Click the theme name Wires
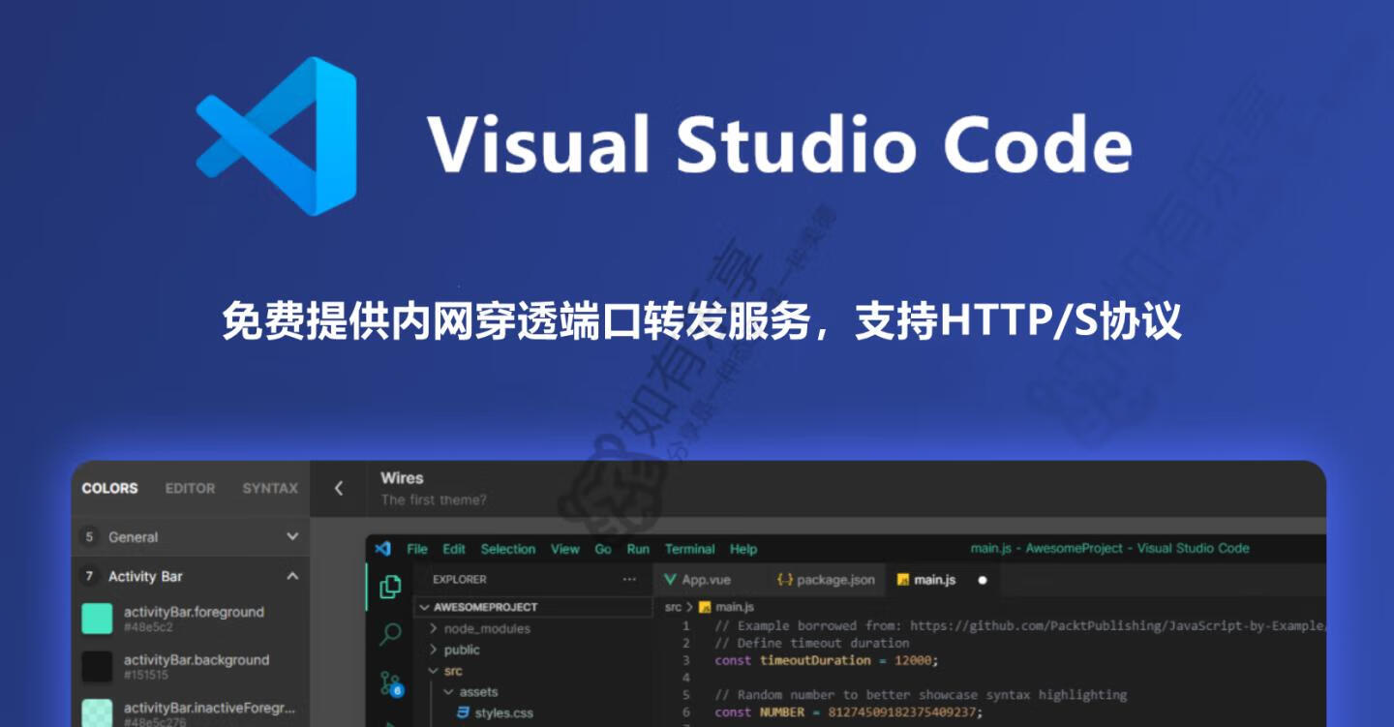The width and height of the screenshot is (1394, 727). coord(402,477)
